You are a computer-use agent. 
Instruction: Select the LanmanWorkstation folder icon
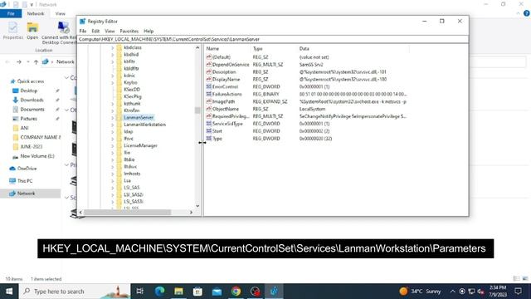click(x=119, y=125)
